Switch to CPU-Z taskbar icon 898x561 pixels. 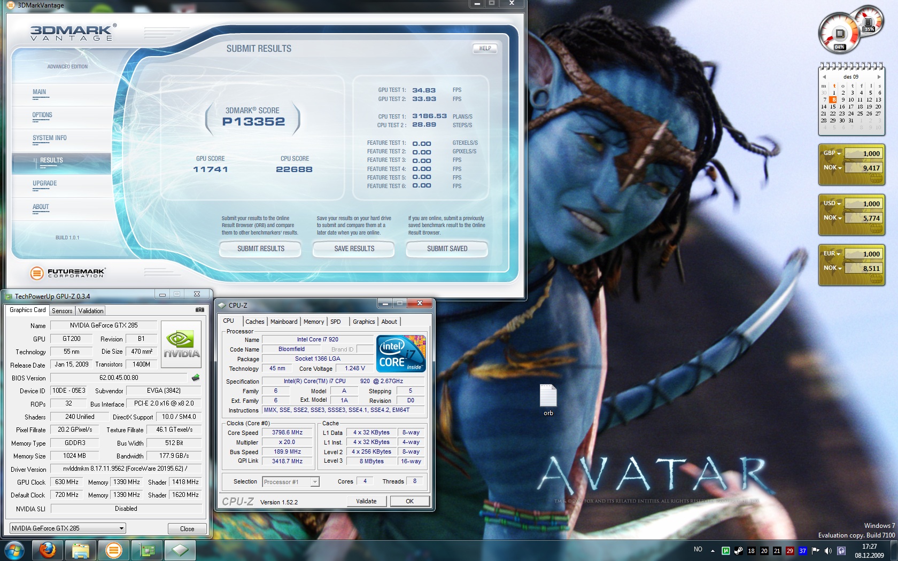pyautogui.click(x=180, y=550)
